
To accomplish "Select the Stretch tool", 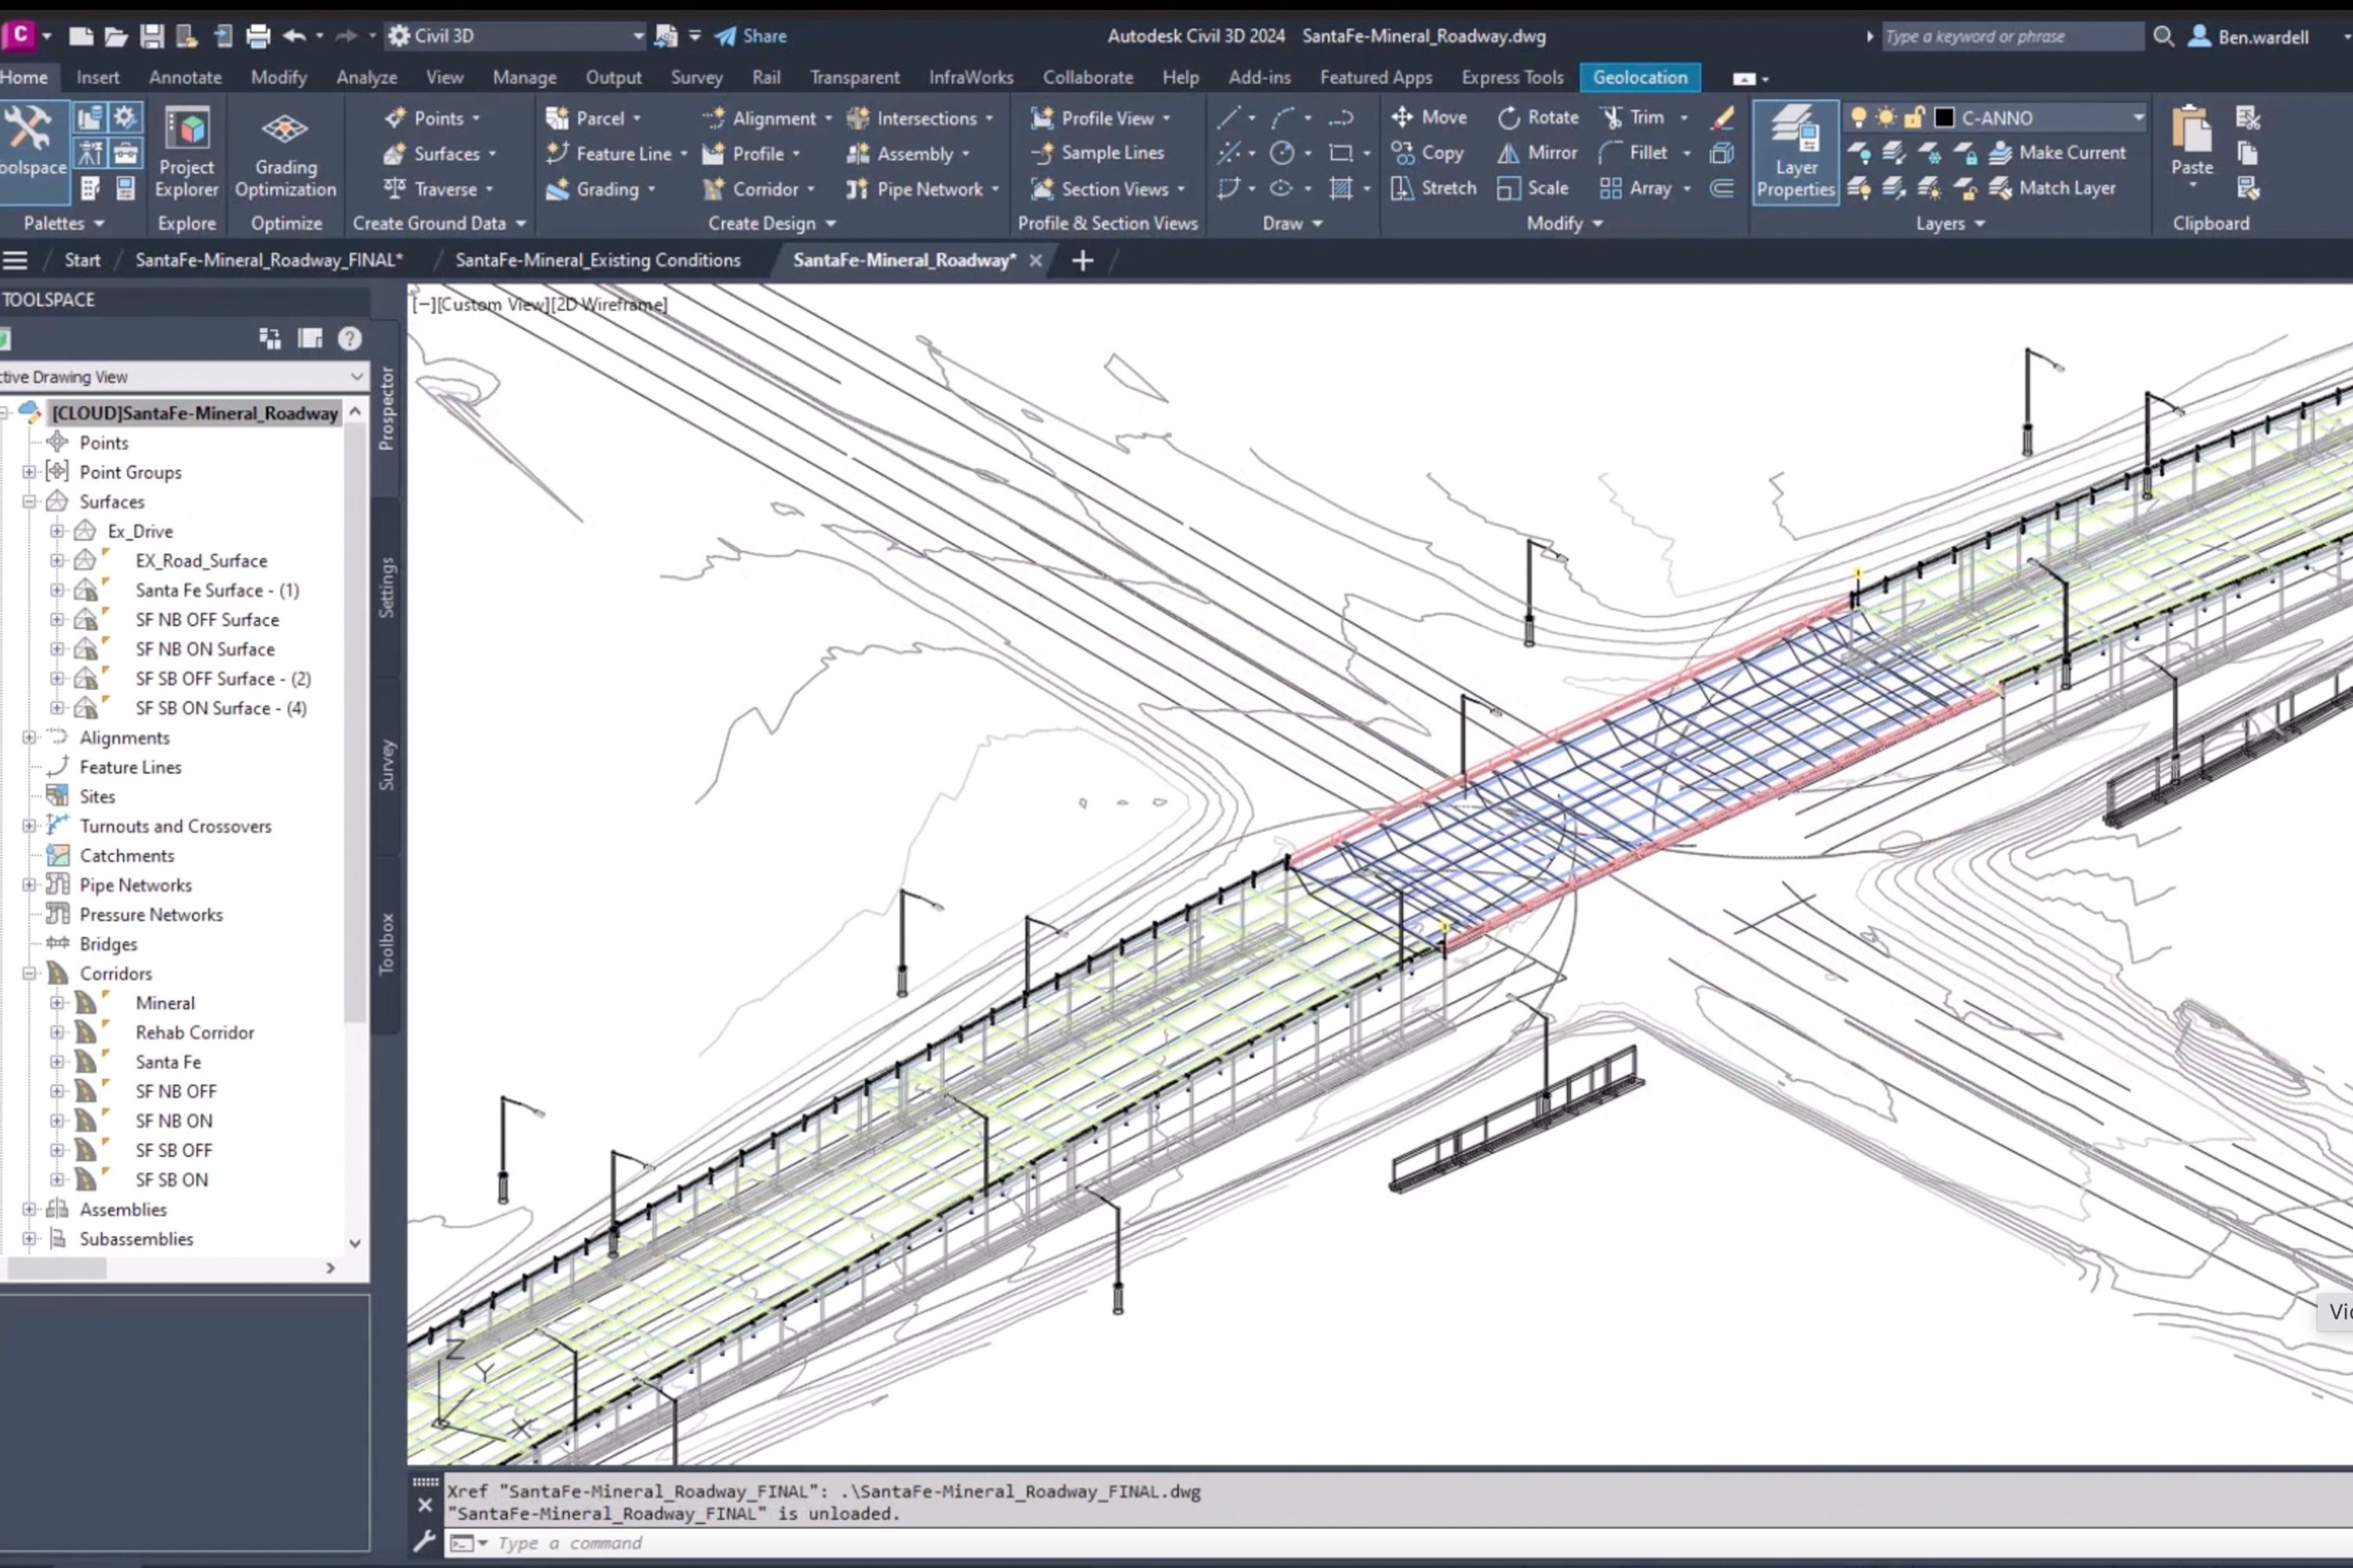I will (x=1434, y=188).
